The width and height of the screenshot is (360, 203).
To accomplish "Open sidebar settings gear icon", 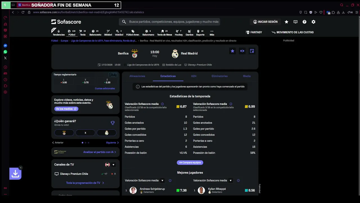I will tap(5, 92).
